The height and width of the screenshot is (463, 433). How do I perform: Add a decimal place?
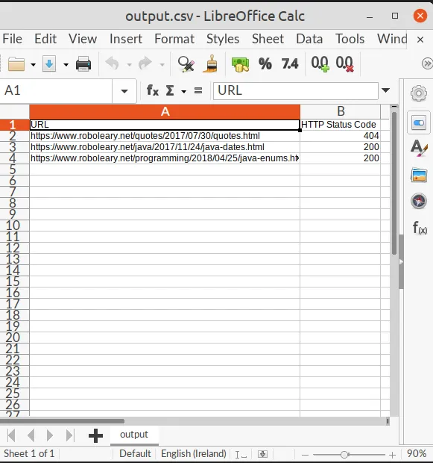click(320, 63)
